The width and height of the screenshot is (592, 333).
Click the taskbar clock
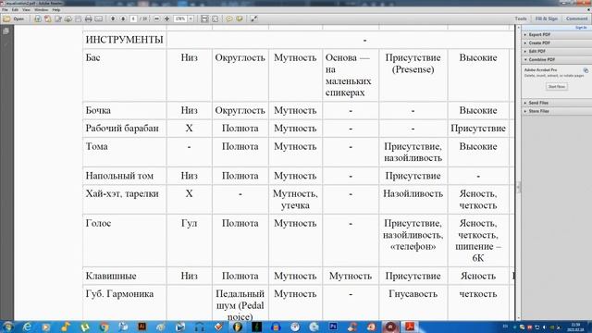coord(575,327)
